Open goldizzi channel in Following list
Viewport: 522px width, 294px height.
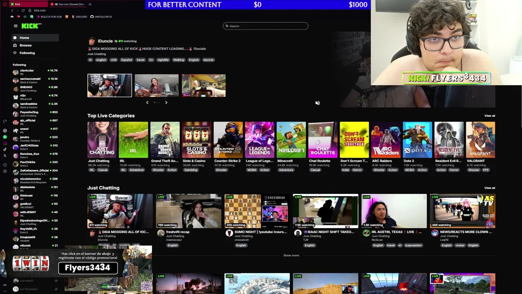35,205
